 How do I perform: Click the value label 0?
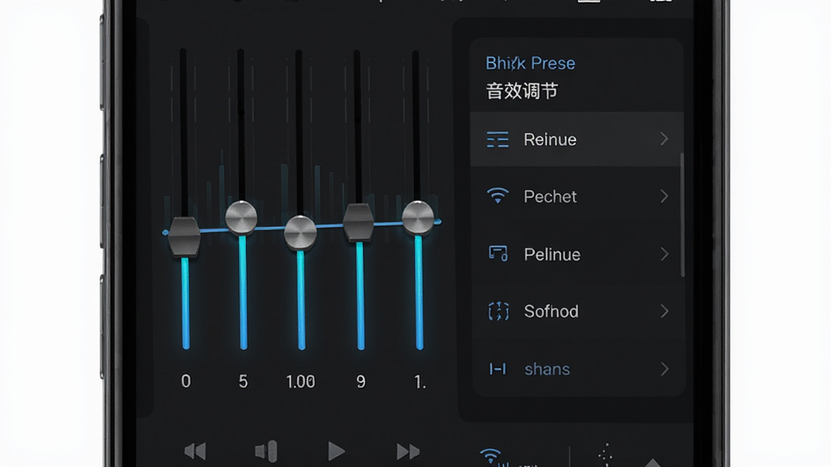(x=186, y=381)
